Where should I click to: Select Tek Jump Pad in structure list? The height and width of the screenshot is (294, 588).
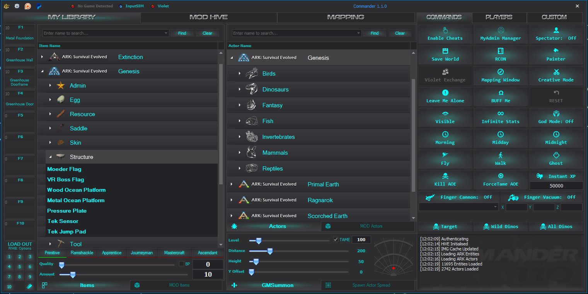pos(66,231)
